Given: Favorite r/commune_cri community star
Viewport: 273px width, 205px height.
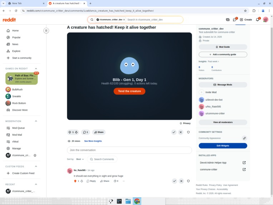Looking at the screenshot, I should tap(35, 155).
